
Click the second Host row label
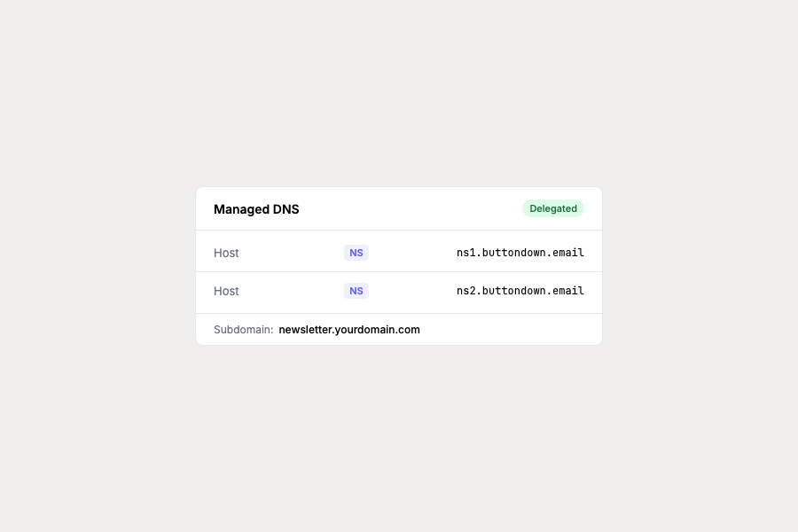(226, 291)
